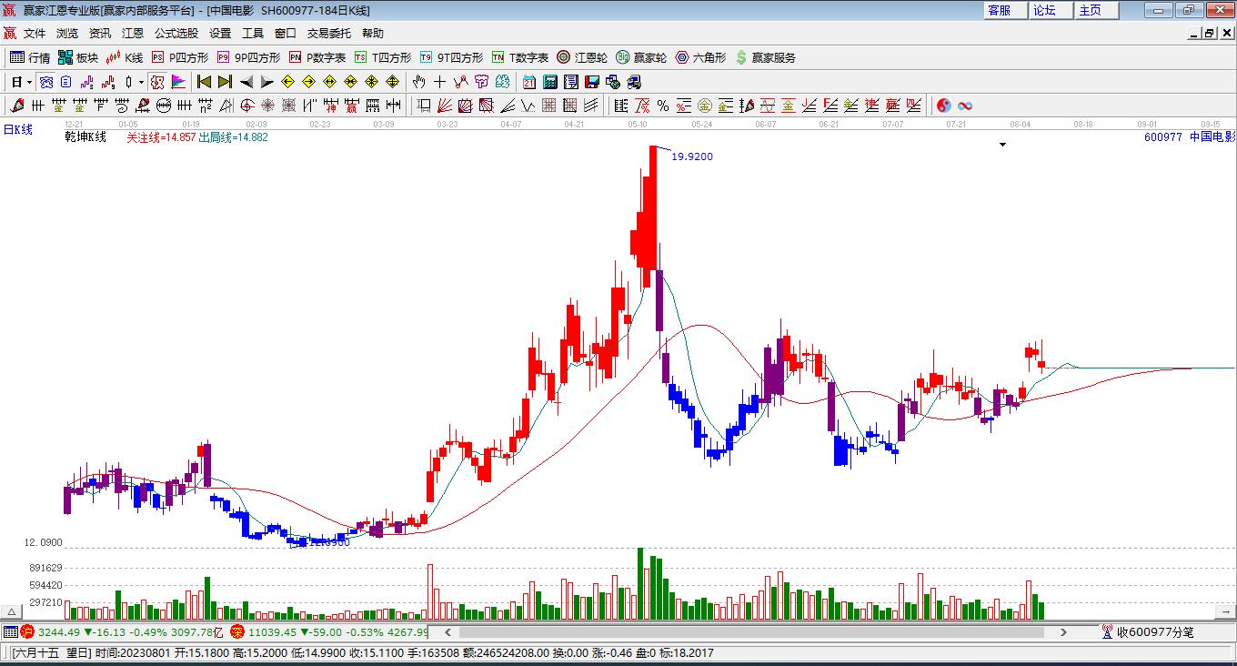Open the P四方形 square tool
Viewport: 1237px width, 666px height.
coord(179,57)
